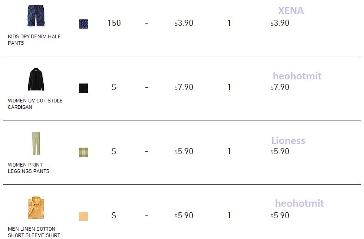Click heohotmit label above the cardigan subtotal
Screen dimensions: 364x239
[297, 76]
